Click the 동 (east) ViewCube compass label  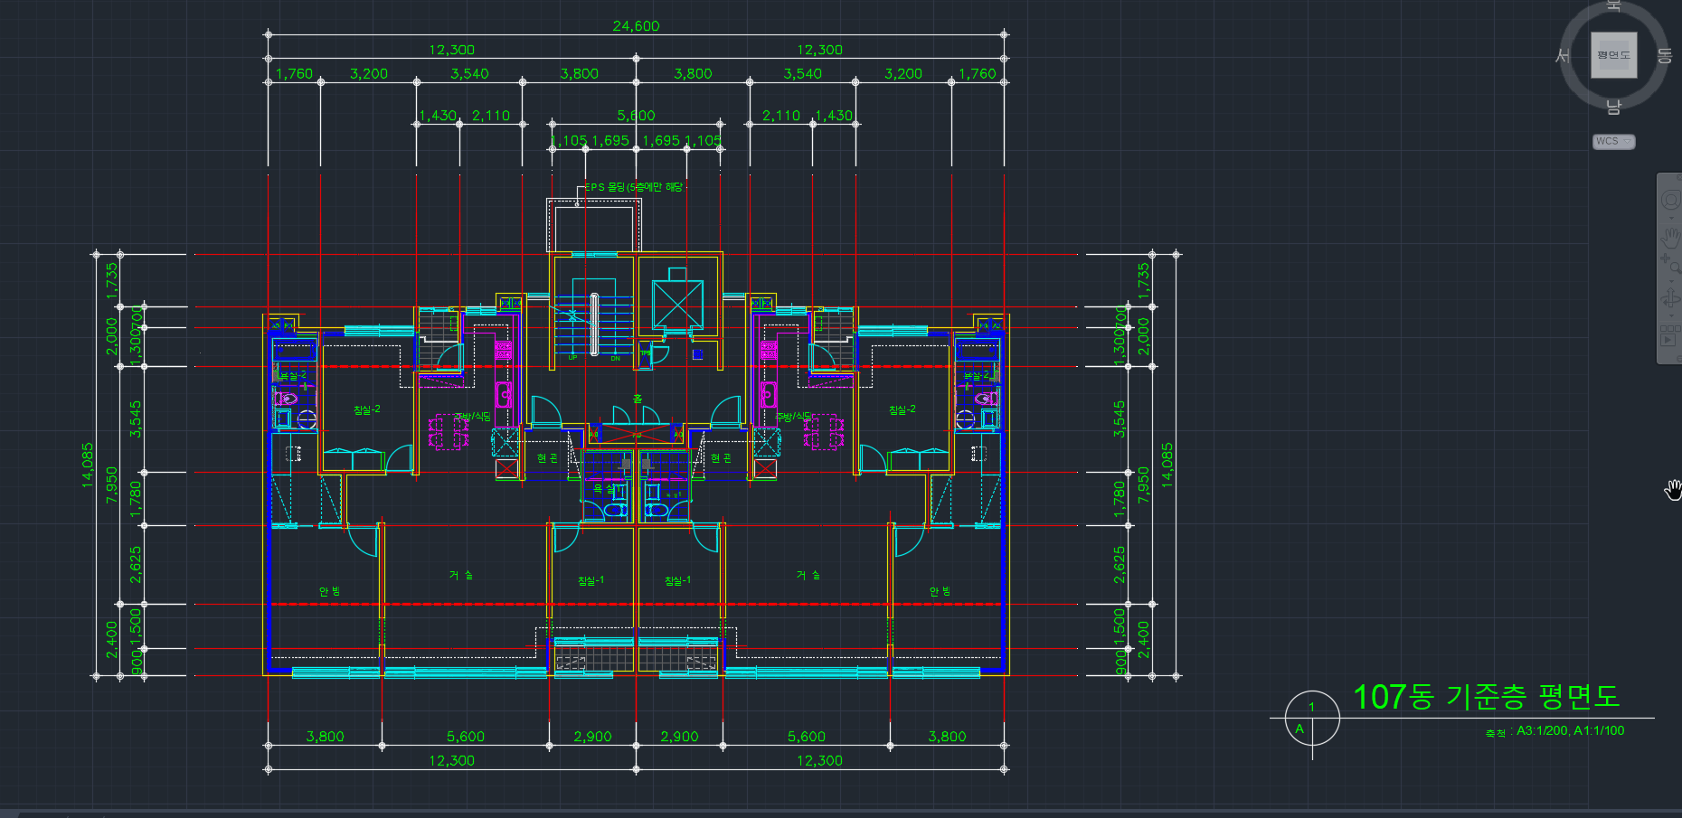(1664, 56)
